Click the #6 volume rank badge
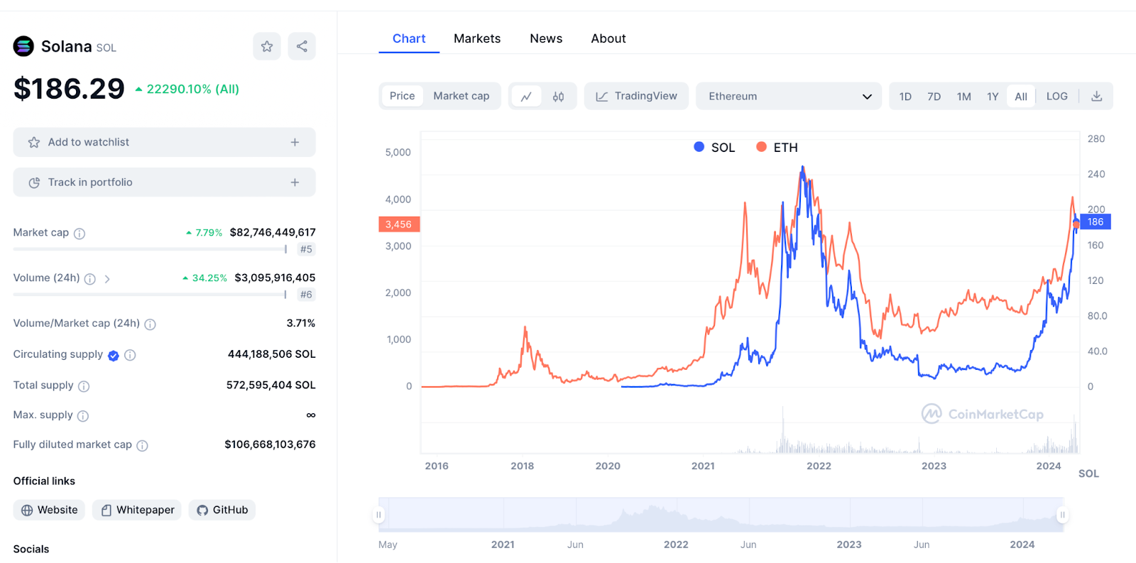 (x=306, y=295)
